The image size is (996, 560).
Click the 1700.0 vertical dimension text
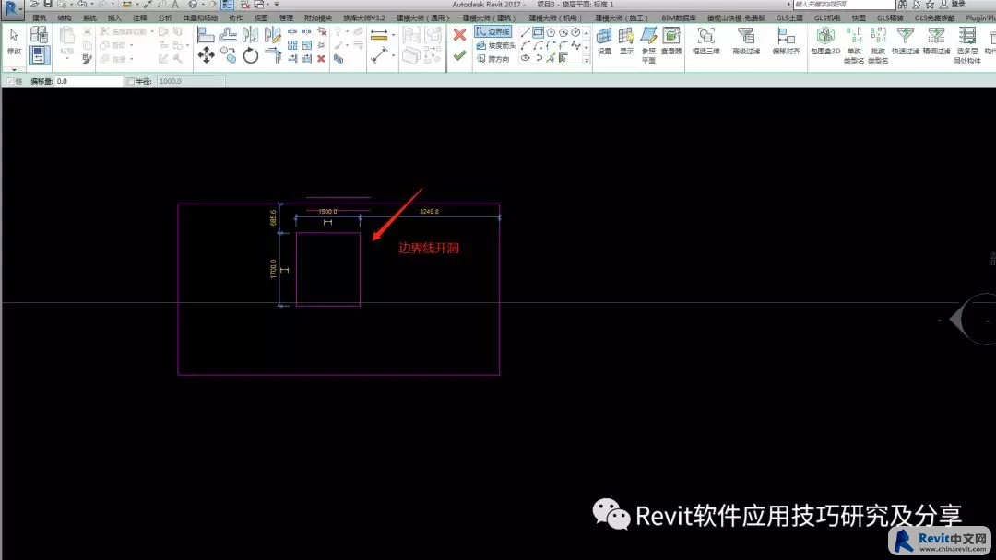tap(273, 268)
